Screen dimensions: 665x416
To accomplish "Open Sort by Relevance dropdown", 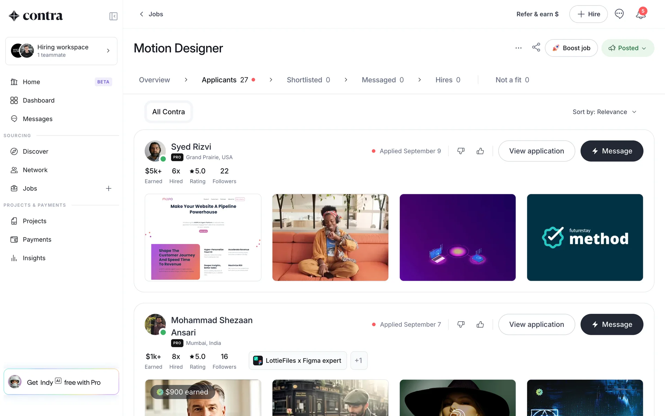I will click(x=604, y=112).
